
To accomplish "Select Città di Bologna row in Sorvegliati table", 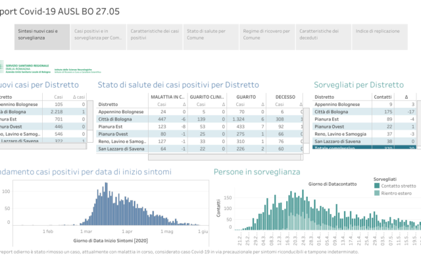I will pyautogui.click(x=364, y=112).
